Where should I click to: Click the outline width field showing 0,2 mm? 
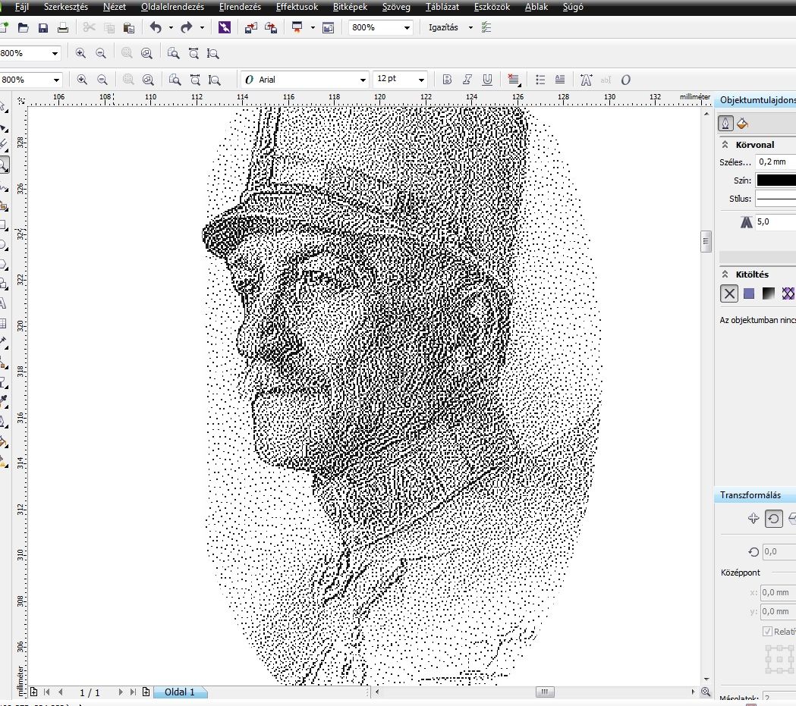point(776,162)
